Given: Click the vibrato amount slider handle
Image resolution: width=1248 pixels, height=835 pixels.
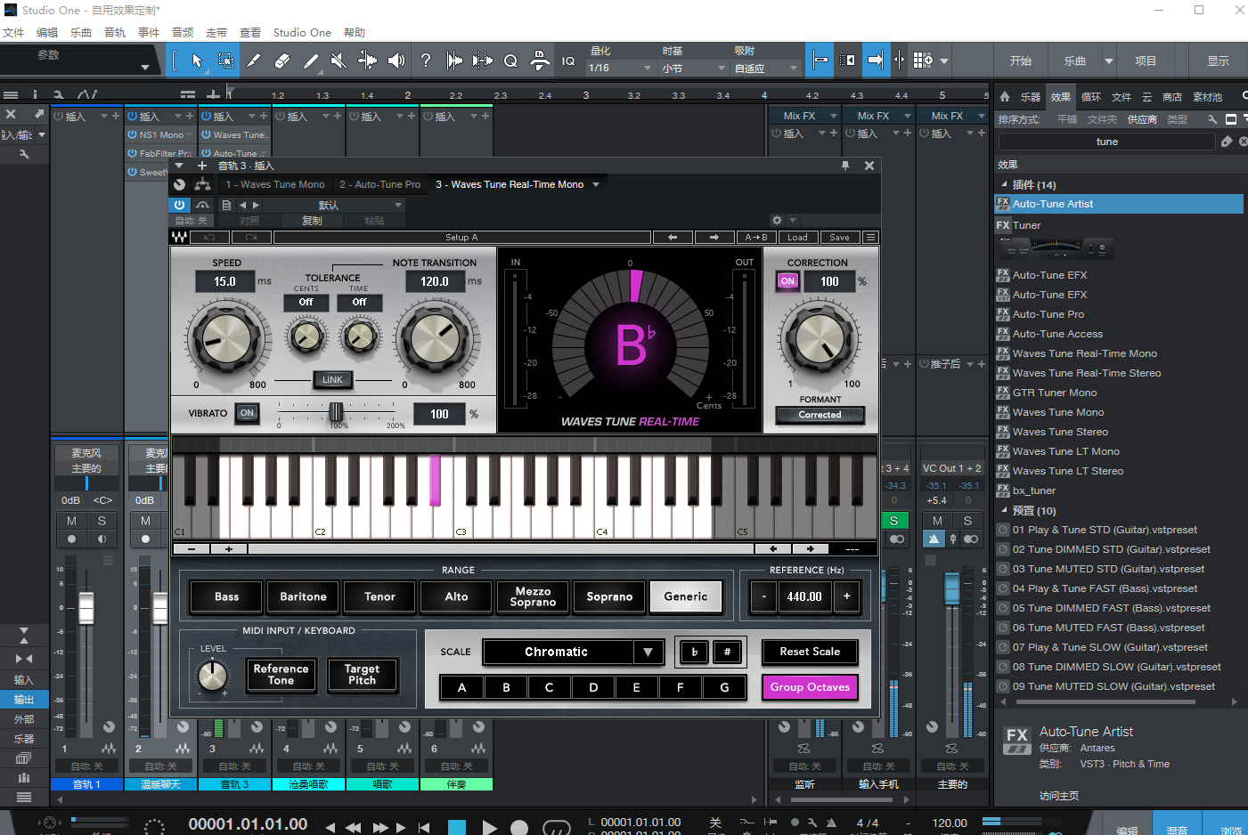Looking at the screenshot, I should click(x=336, y=411).
